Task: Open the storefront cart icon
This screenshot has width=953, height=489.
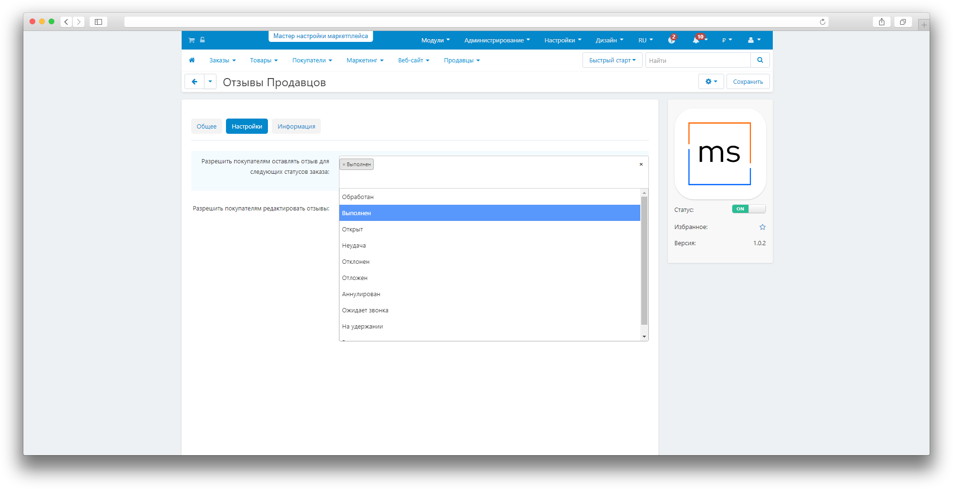Action: click(192, 40)
